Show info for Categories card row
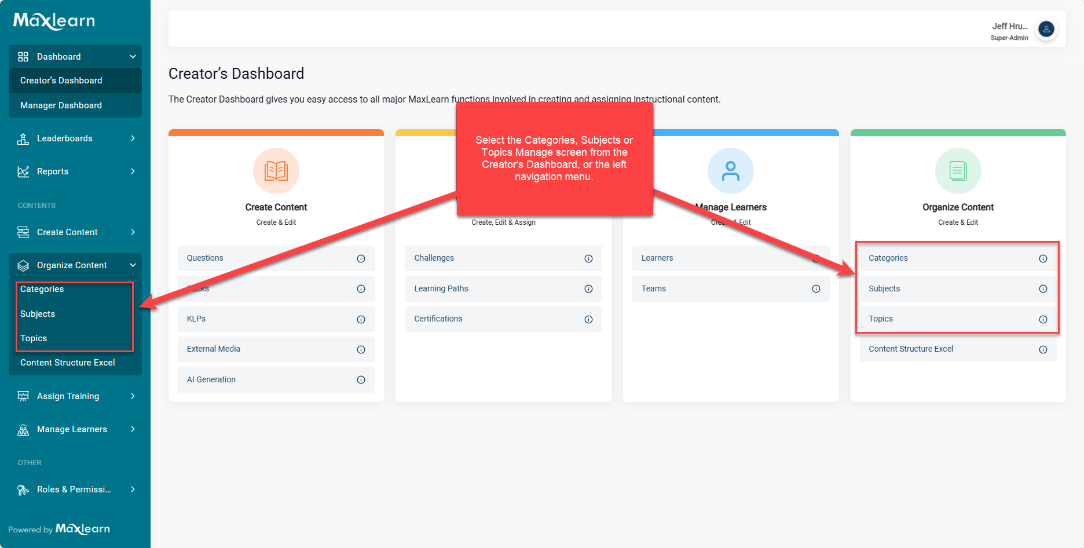The width and height of the screenshot is (1084, 548). [x=1043, y=258]
